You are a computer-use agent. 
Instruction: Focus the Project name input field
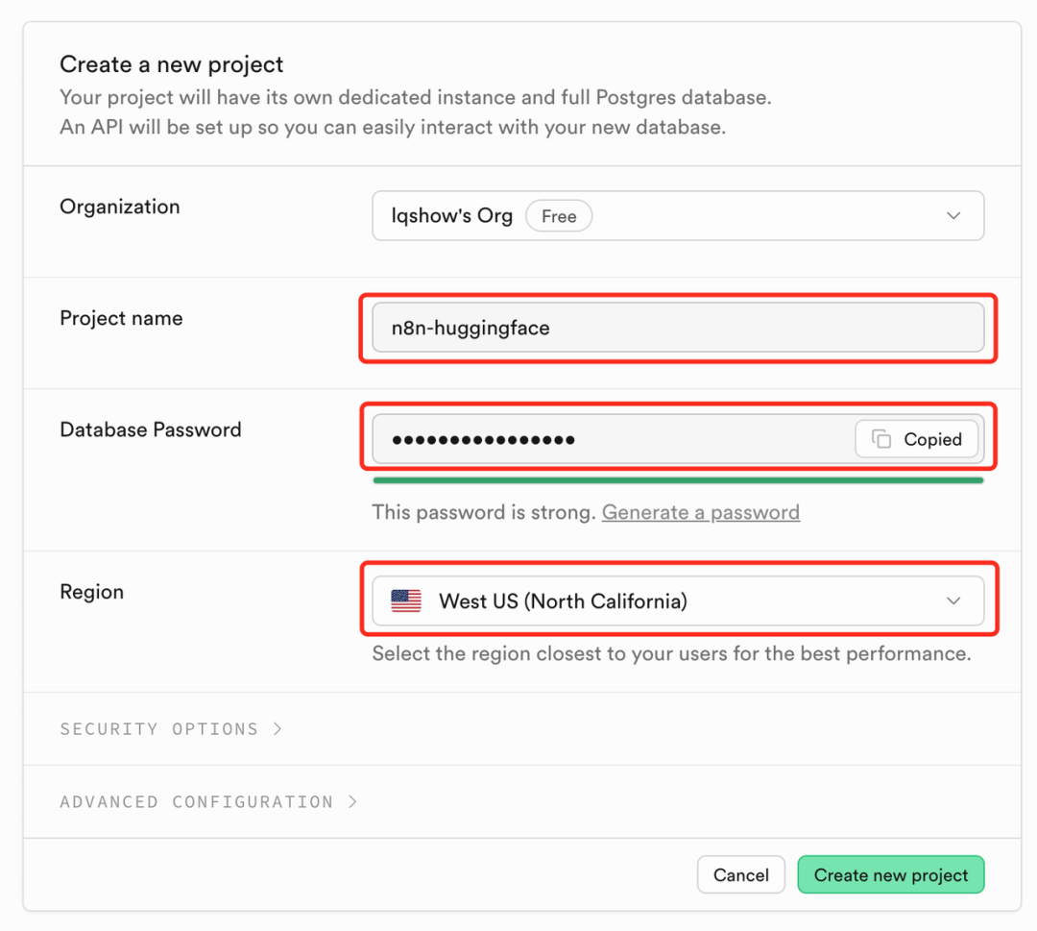click(x=678, y=328)
